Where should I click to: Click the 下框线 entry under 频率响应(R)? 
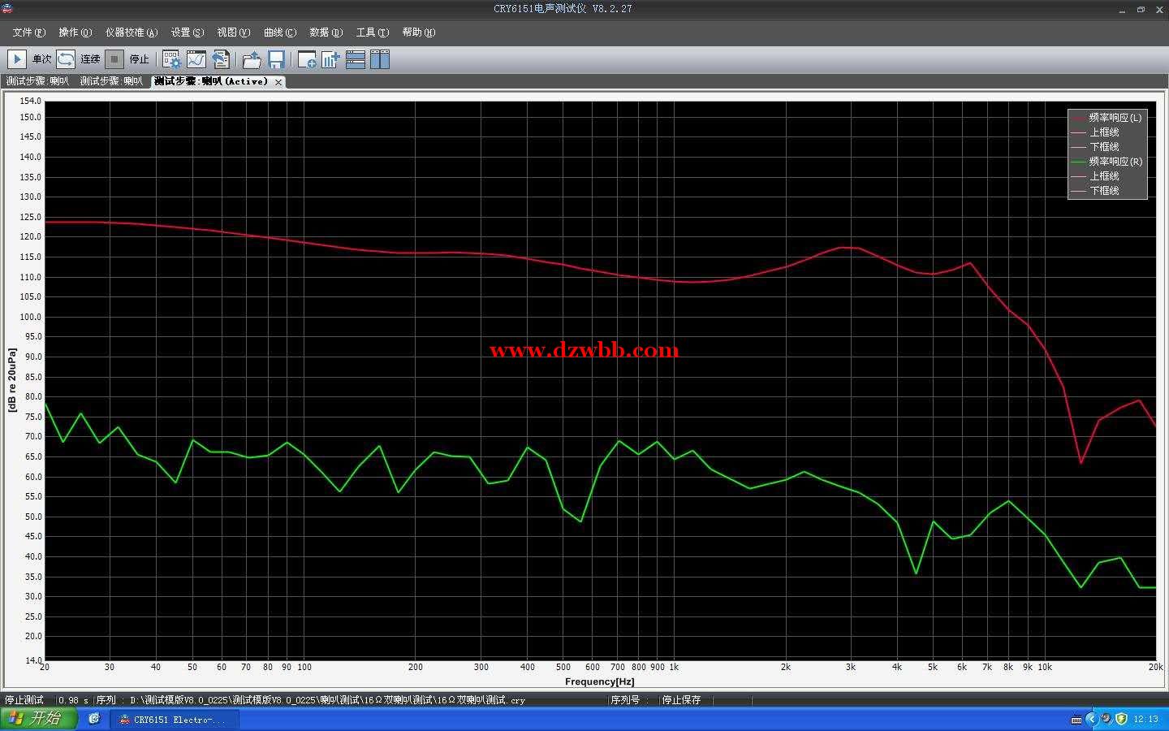[x=1095, y=191]
